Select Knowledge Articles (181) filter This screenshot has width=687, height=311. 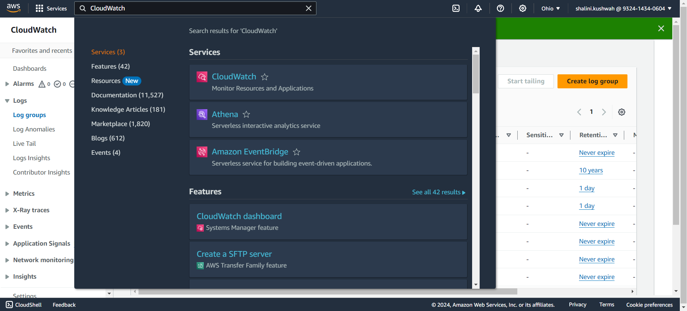pyautogui.click(x=128, y=110)
